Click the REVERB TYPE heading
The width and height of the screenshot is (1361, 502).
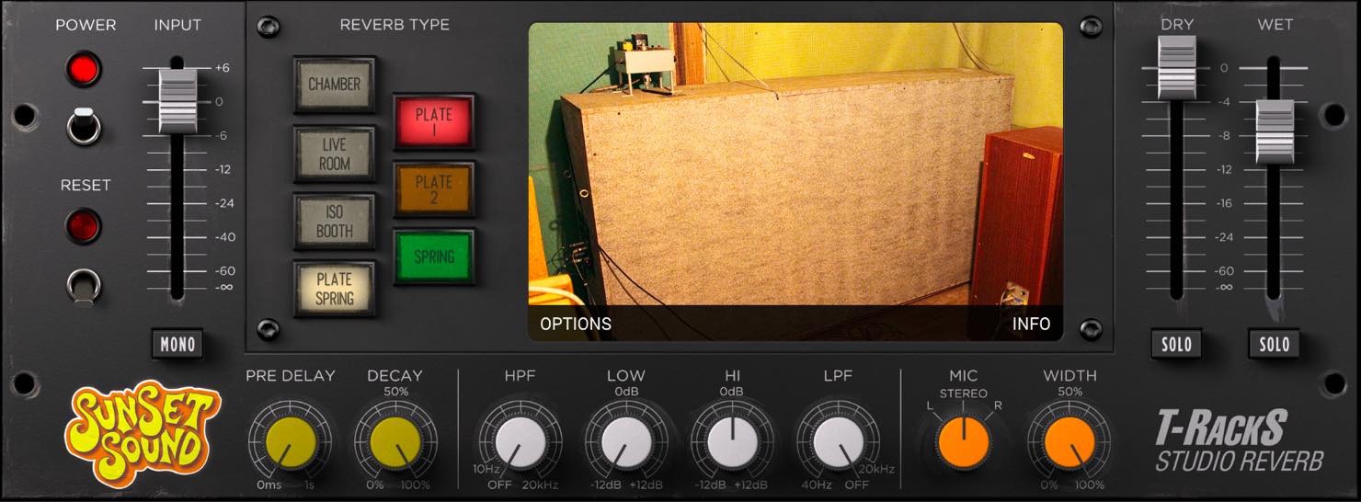click(395, 25)
